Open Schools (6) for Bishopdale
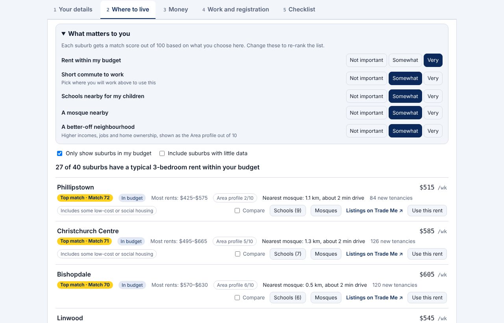 288,298
